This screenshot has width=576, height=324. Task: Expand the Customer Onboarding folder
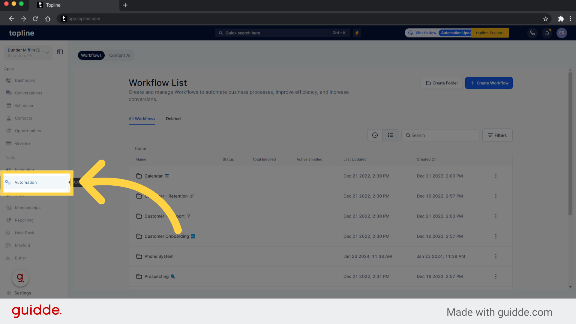[166, 236]
